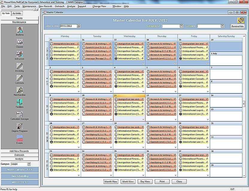The height and width of the screenshot is (191, 249).
Task: Expand the Add New Records section
Action: [19, 151]
